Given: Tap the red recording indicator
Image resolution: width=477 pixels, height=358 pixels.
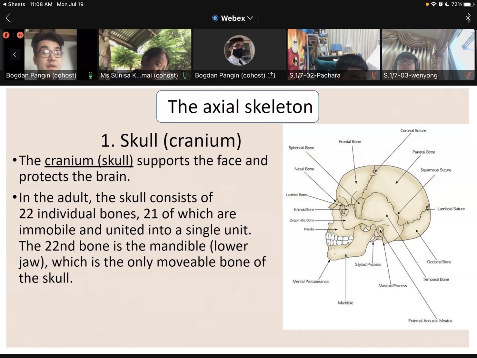Looking at the screenshot, I should tap(20, 35).
